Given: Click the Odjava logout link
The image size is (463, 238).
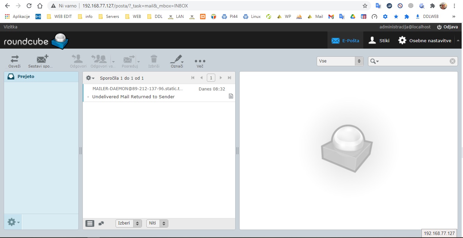Looking at the screenshot, I should [447, 27].
